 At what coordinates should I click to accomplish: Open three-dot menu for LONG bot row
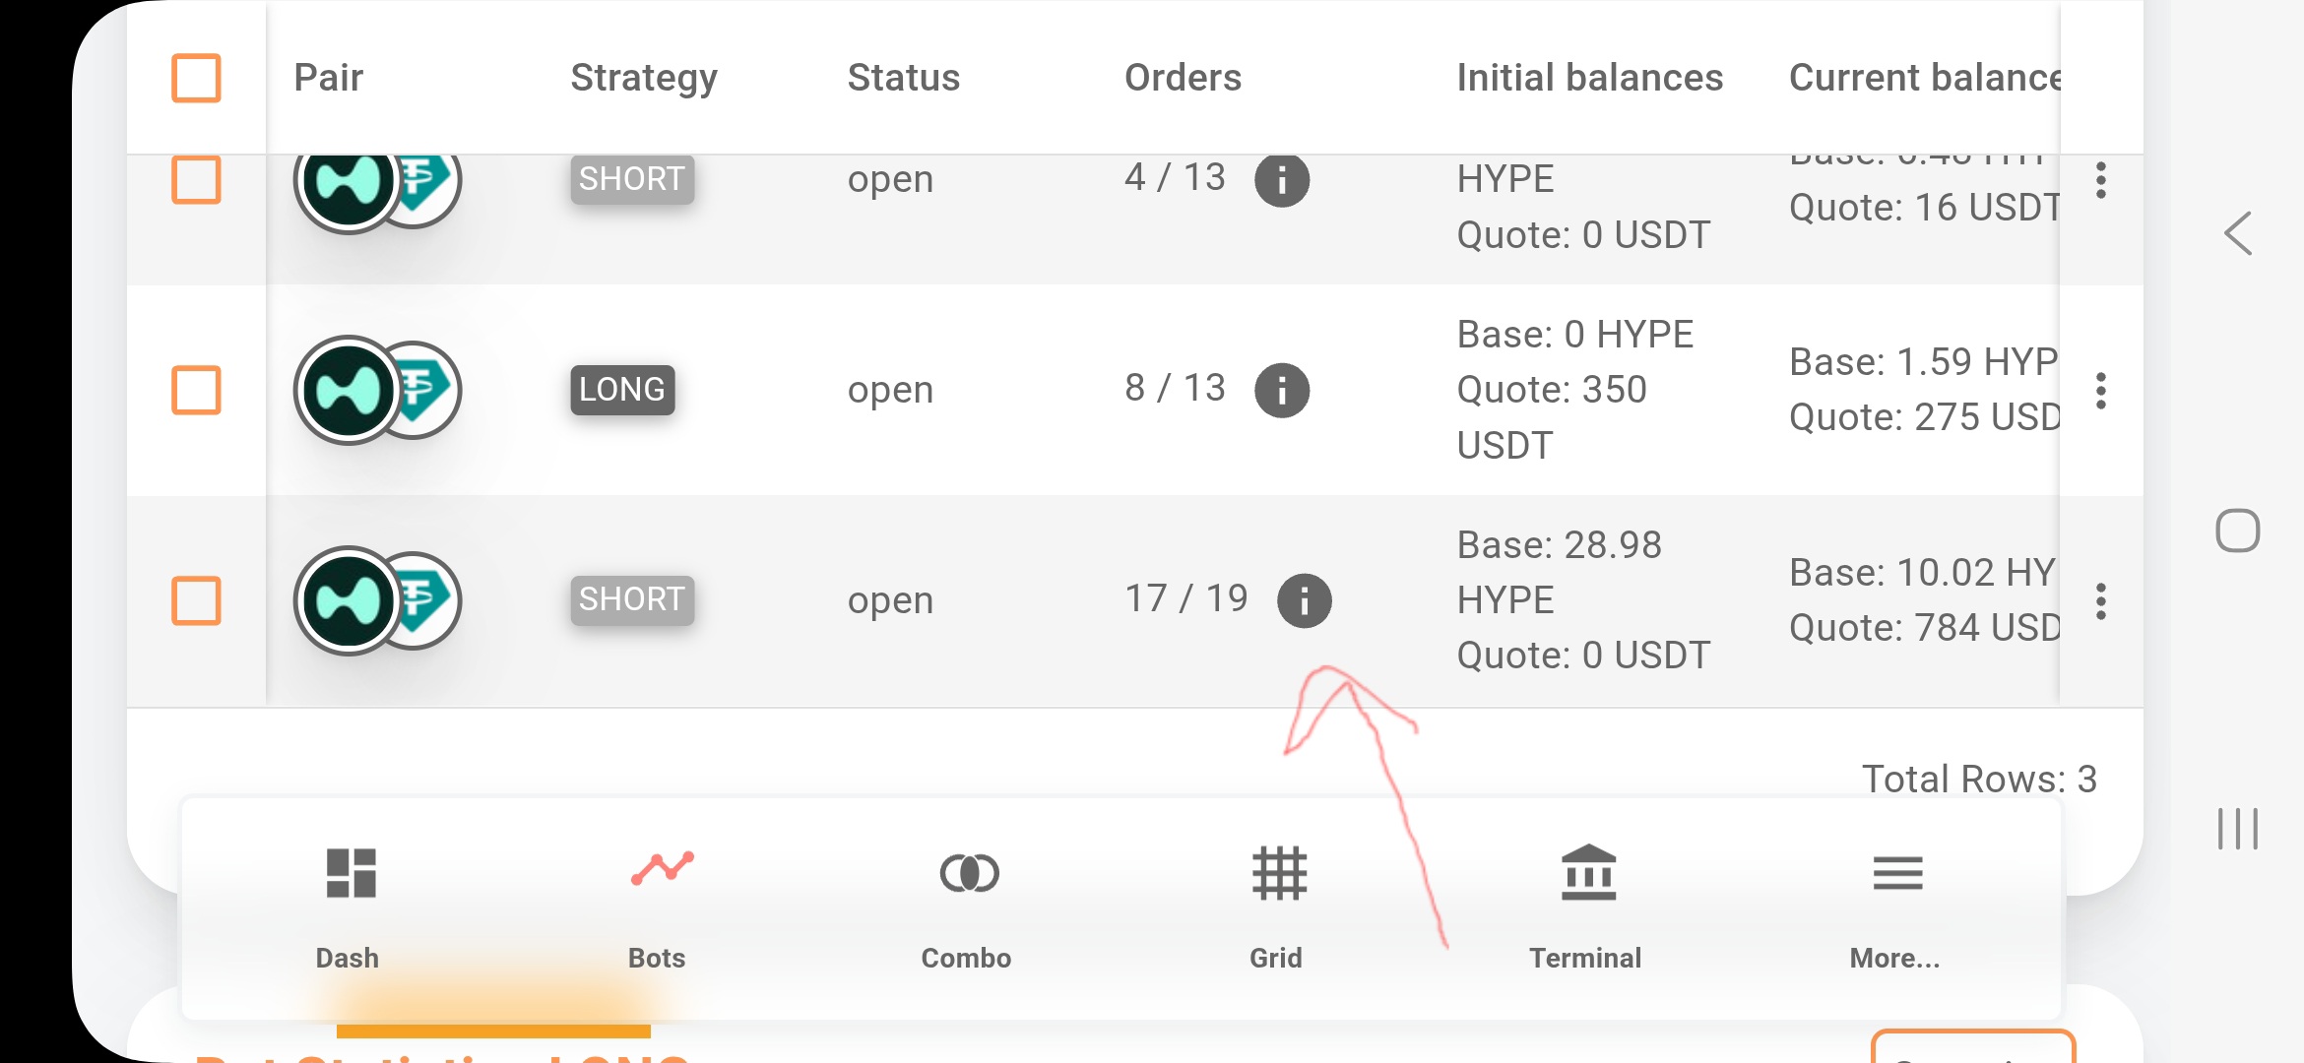[2100, 391]
